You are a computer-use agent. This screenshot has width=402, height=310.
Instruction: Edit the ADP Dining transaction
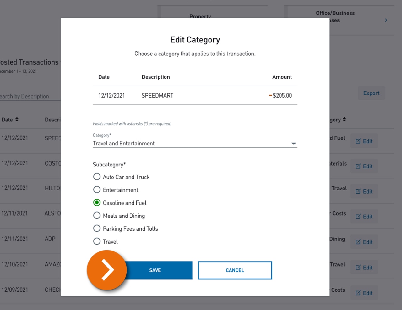pyautogui.click(x=364, y=242)
